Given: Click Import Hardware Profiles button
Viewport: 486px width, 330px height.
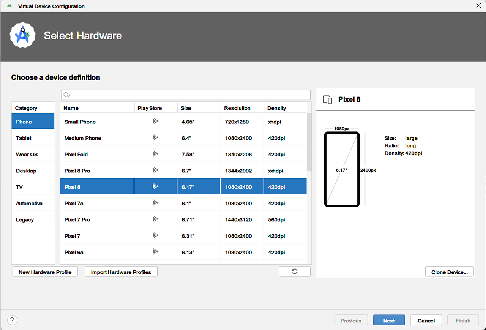Looking at the screenshot, I should point(121,272).
